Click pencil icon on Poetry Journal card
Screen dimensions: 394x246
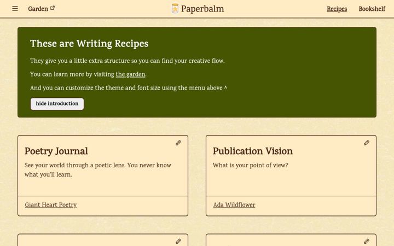coord(178,143)
